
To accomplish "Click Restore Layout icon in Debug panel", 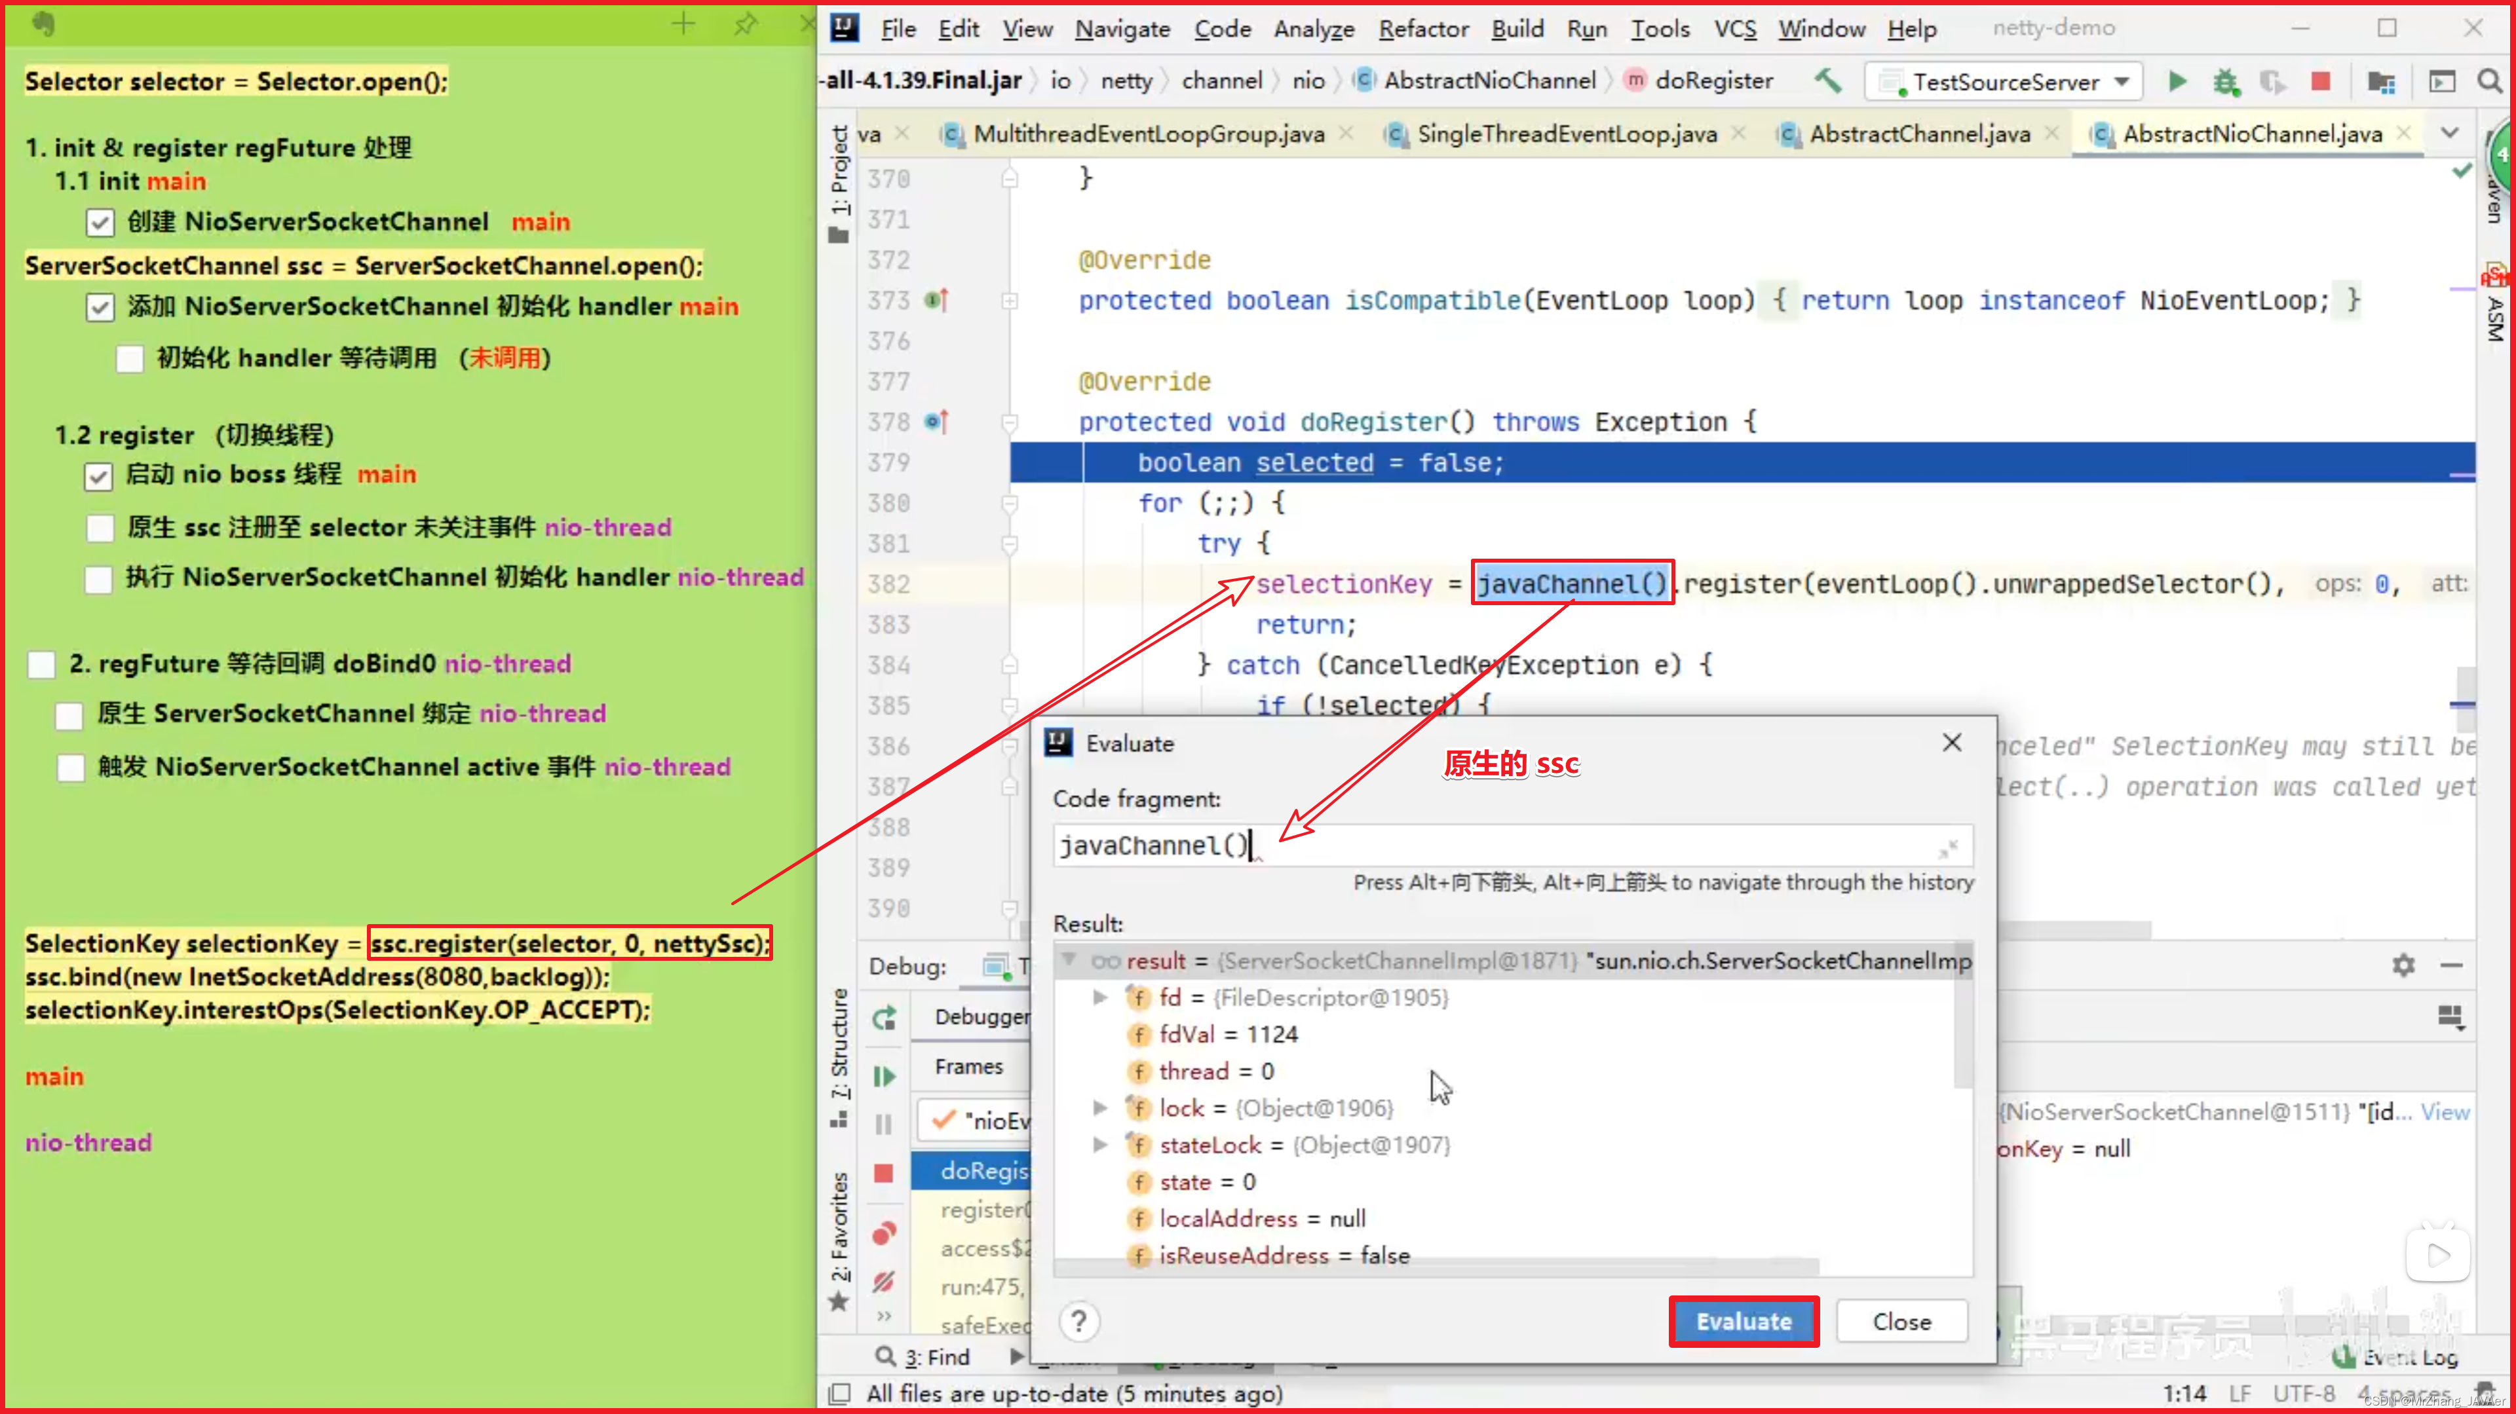I will point(2450,1018).
